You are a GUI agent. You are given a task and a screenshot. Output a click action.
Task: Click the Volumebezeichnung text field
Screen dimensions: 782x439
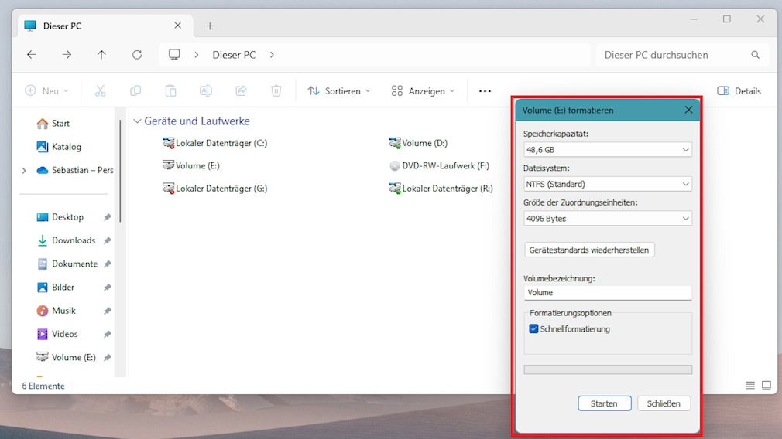(607, 293)
